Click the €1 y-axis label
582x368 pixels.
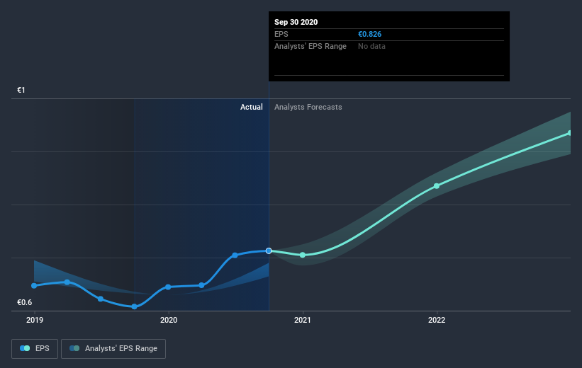click(x=21, y=90)
